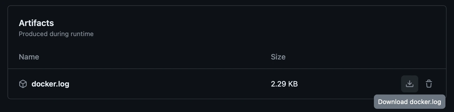Download the docker.log artifact
Image resolution: width=454 pixels, height=112 pixels.
click(x=409, y=84)
